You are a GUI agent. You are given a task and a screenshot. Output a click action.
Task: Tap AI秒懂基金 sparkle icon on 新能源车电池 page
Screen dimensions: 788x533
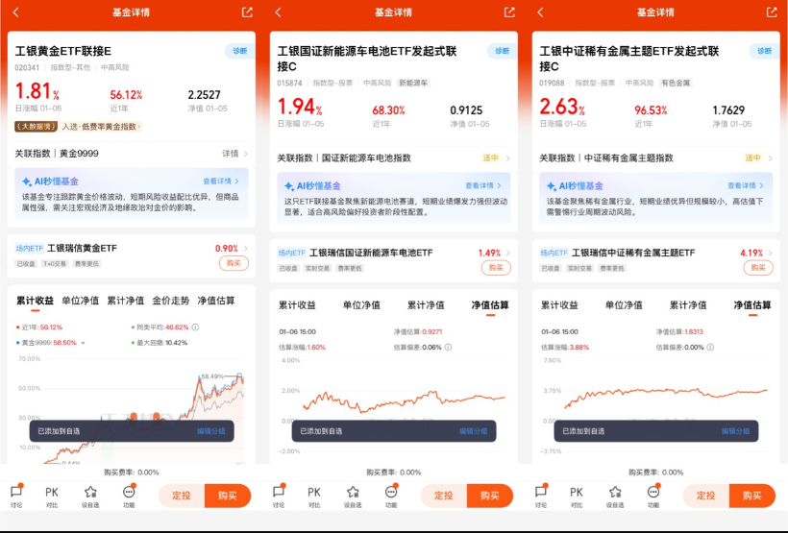289,186
